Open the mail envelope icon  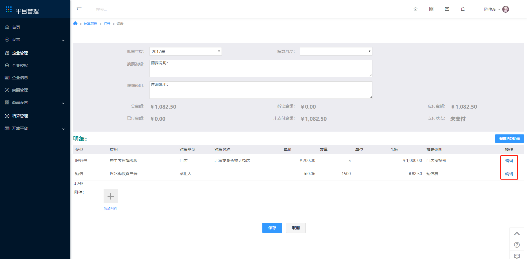pos(447,9)
